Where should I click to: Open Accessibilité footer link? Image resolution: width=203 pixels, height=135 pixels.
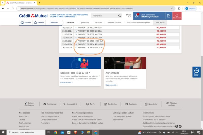coord(70,104)
